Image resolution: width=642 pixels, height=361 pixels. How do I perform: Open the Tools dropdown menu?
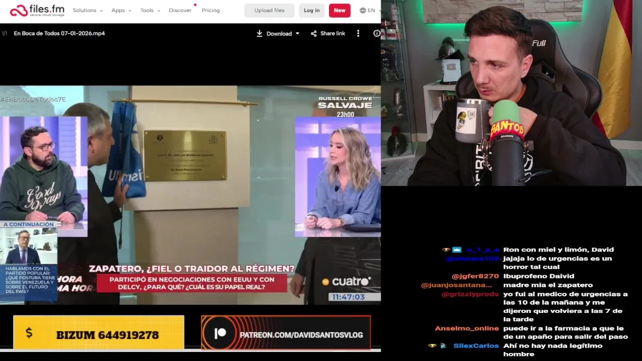point(150,10)
